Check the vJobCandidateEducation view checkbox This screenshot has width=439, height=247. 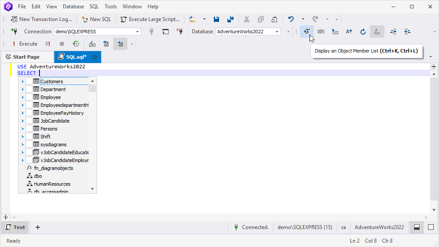tap(29, 152)
